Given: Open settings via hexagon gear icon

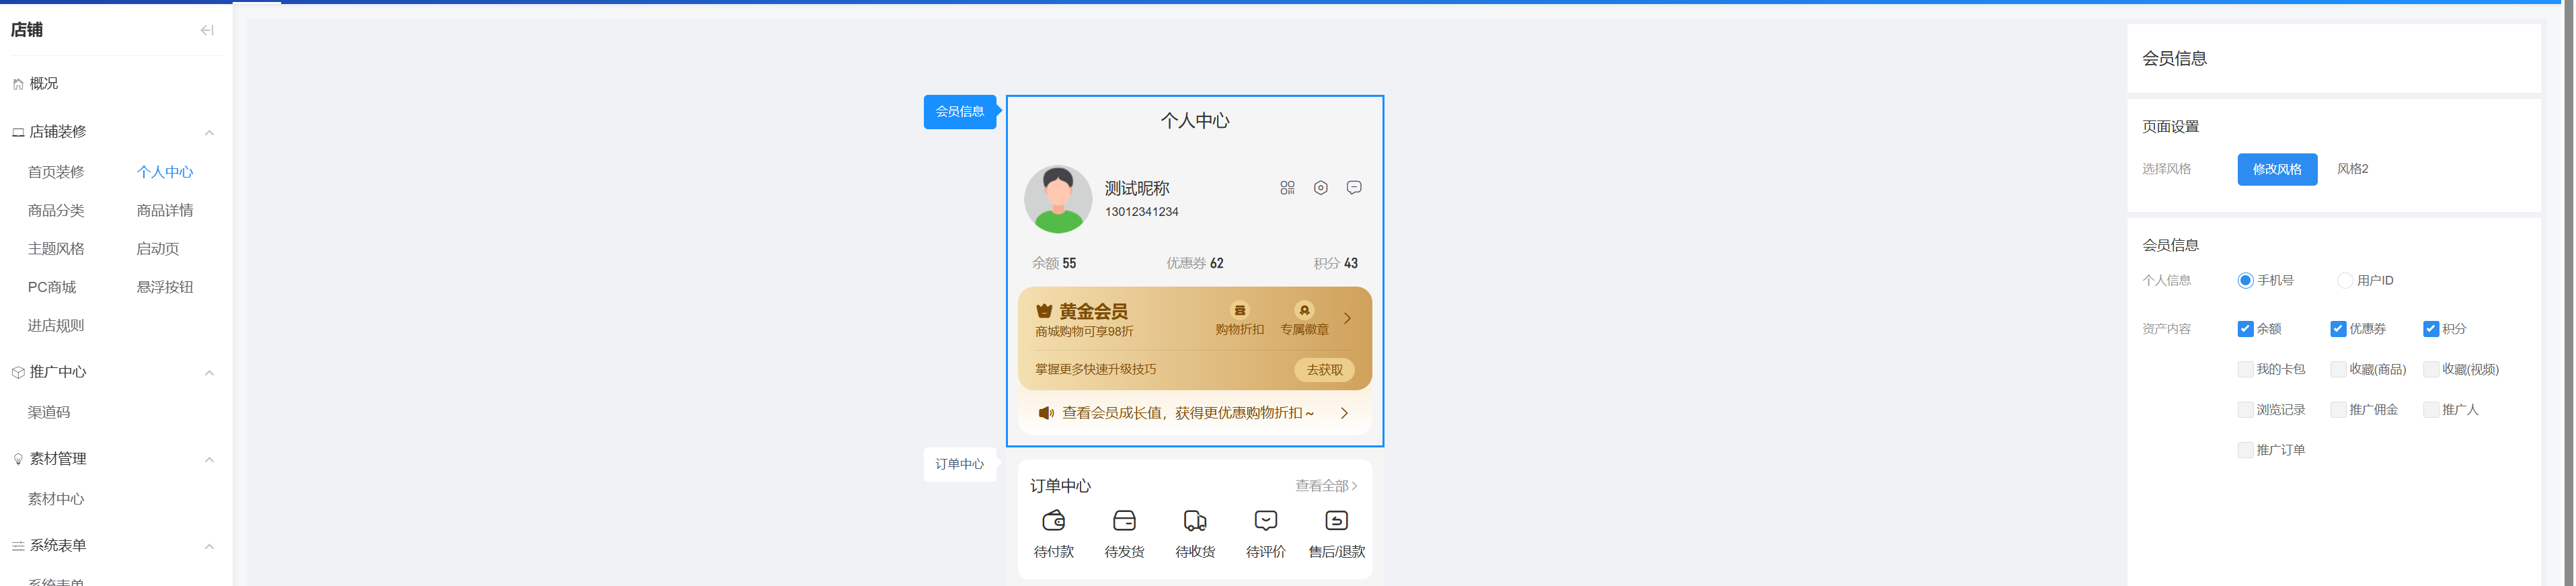Looking at the screenshot, I should 1320,188.
